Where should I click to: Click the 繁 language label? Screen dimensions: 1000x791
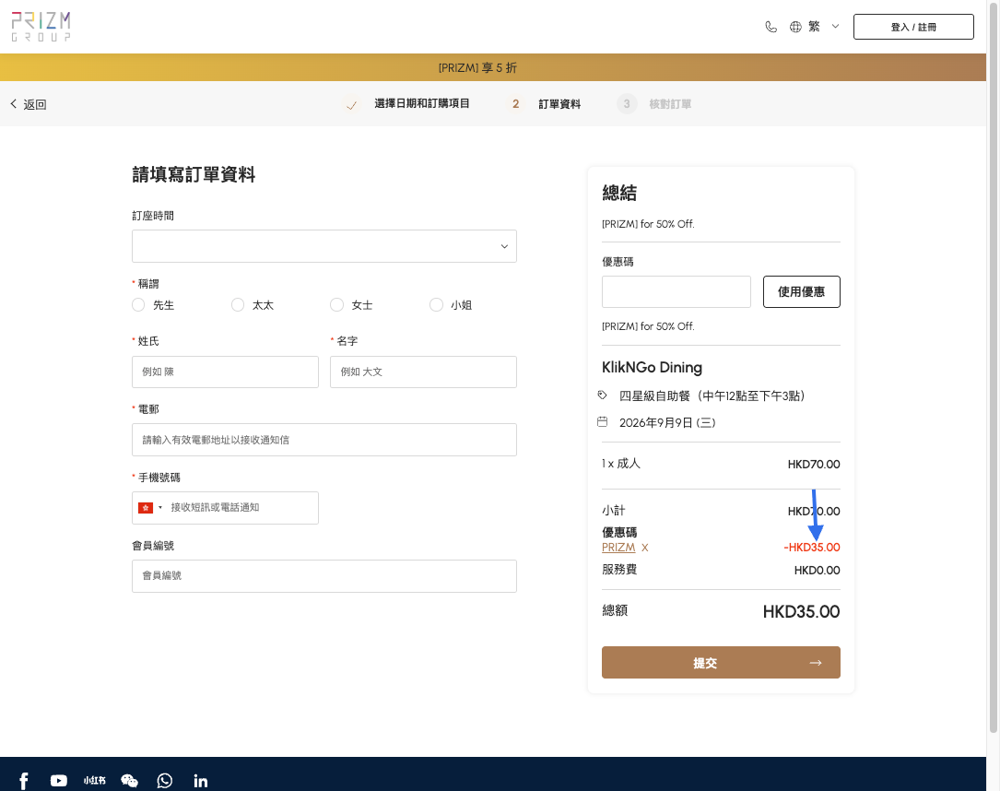click(x=814, y=27)
